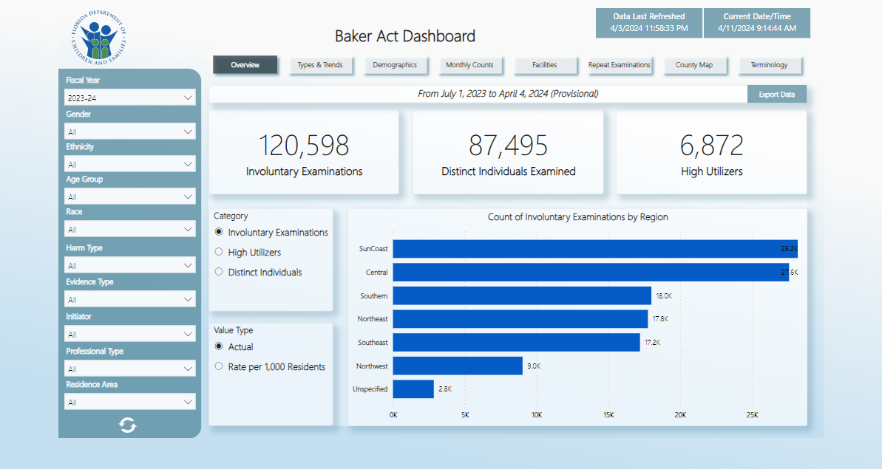Screen dimensions: 882x469
Task: Open the Age Group dropdown
Action: tap(130, 196)
